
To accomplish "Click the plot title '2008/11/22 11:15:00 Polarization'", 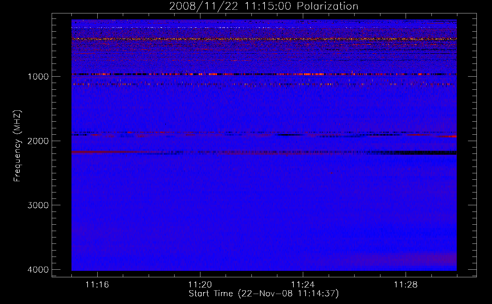I will click(264, 6).
